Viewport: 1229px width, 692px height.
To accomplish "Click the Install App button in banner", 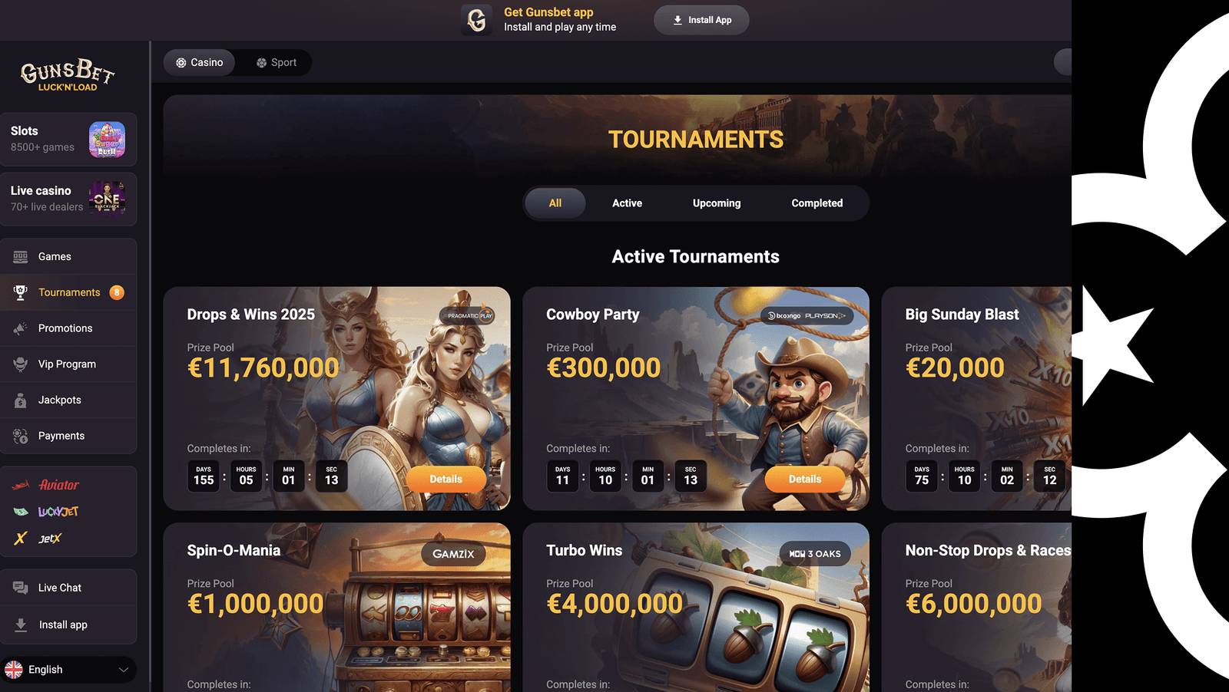I will [x=701, y=20].
